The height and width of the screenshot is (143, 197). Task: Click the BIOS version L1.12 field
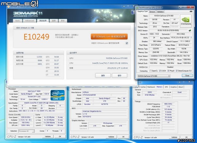(x=104, y=114)
